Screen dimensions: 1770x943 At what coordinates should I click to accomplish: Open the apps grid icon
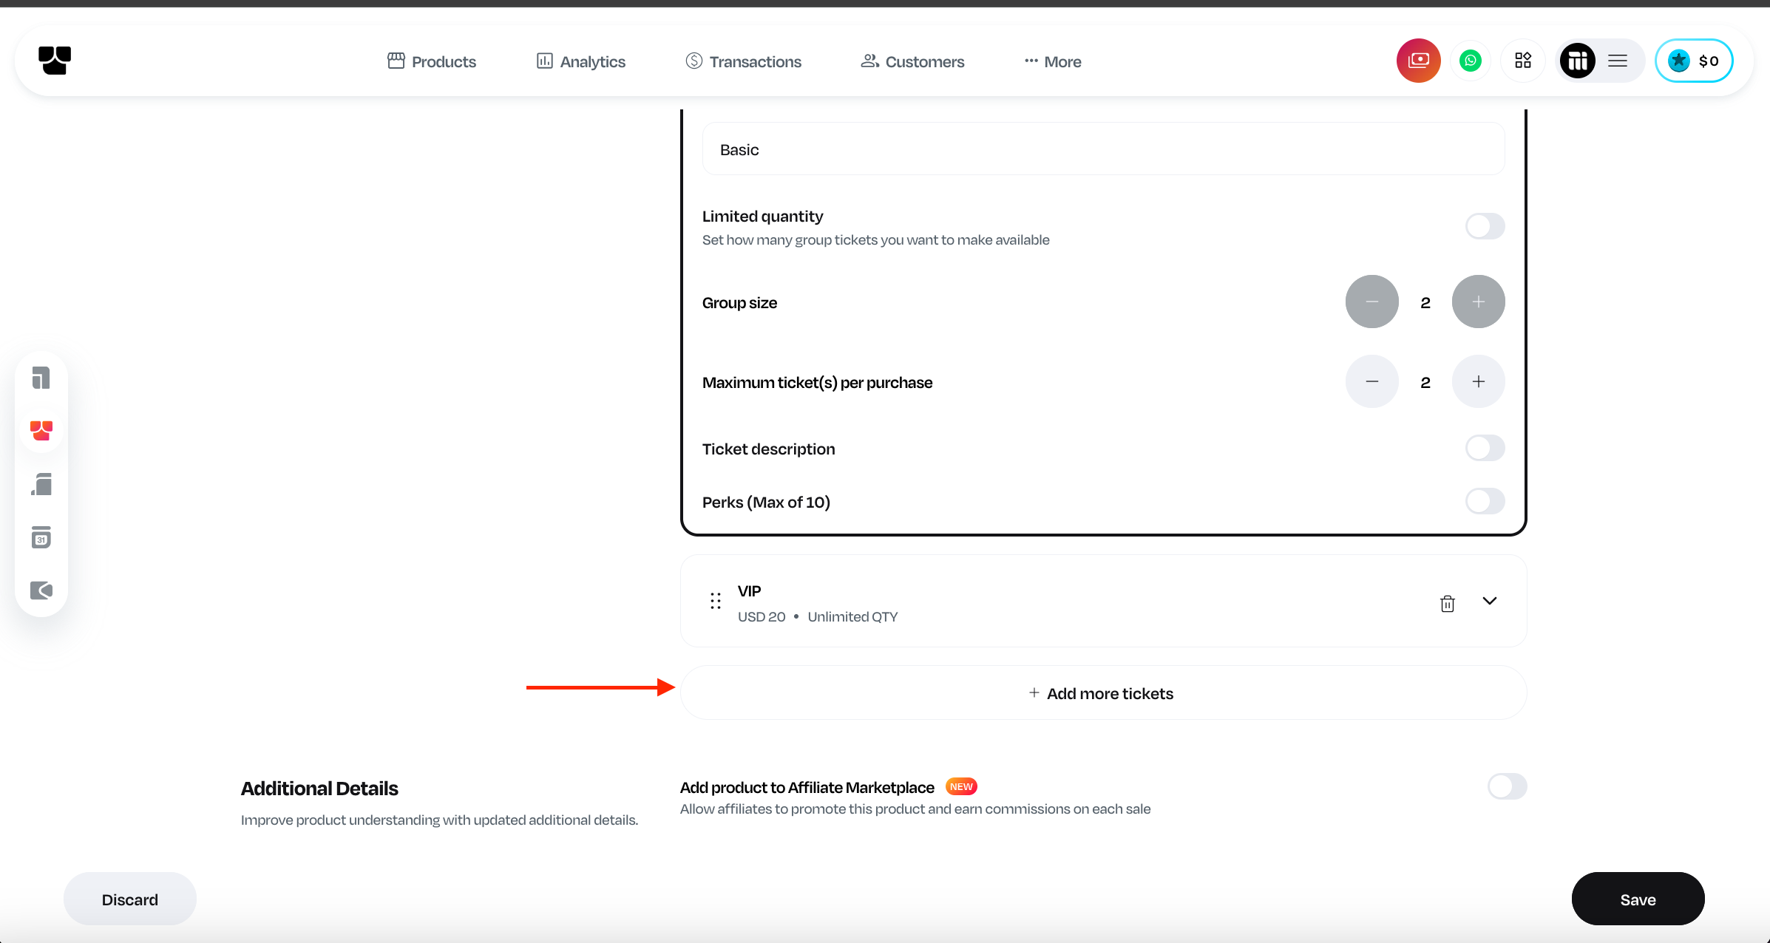pyautogui.click(x=1522, y=61)
